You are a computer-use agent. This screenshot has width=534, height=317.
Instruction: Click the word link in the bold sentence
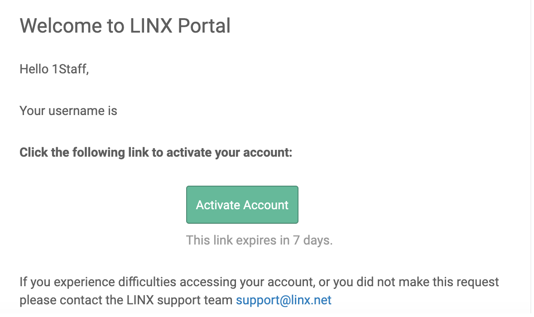[x=138, y=152]
